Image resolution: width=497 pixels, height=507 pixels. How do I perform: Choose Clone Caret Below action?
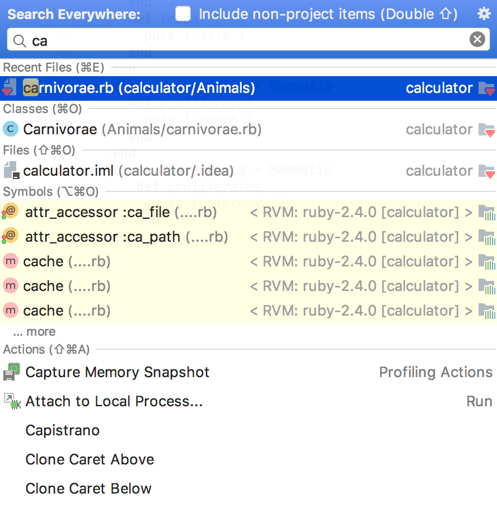click(88, 489)
